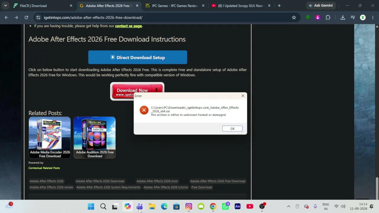
Task: Open the 'Adobe After Effects 2026 Download' tag
Action: coord(100,181)
